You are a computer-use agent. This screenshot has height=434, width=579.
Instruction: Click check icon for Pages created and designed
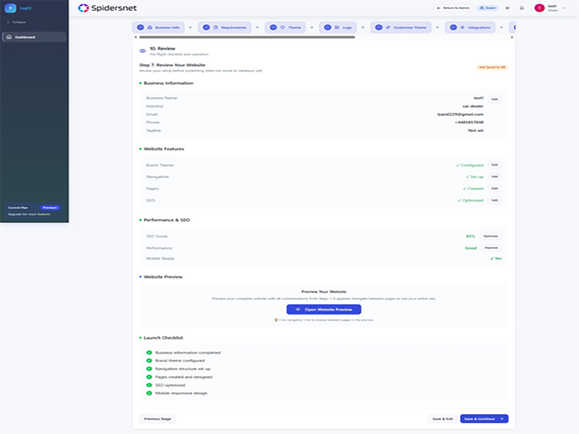[149, 377]
